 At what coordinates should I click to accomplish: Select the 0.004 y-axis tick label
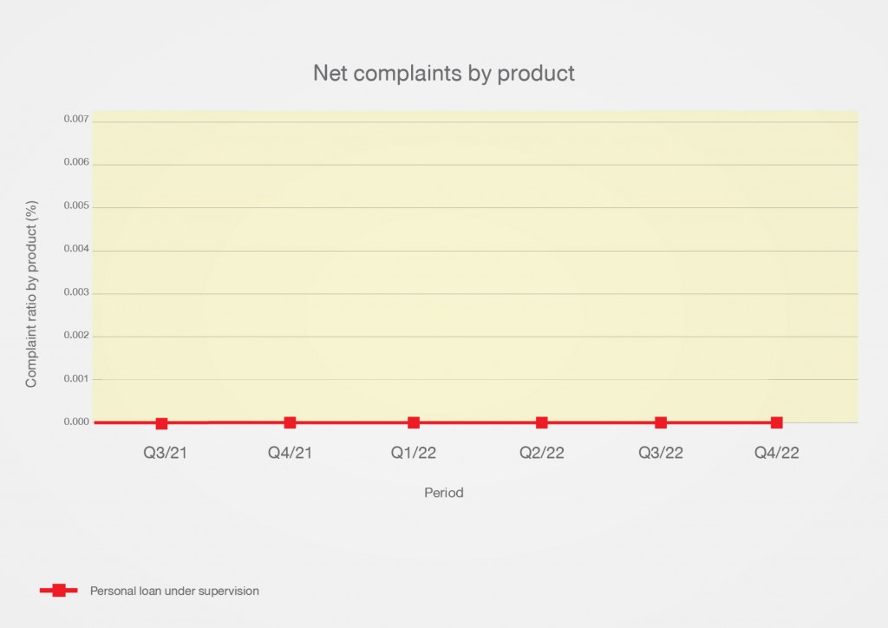point(76,250)
